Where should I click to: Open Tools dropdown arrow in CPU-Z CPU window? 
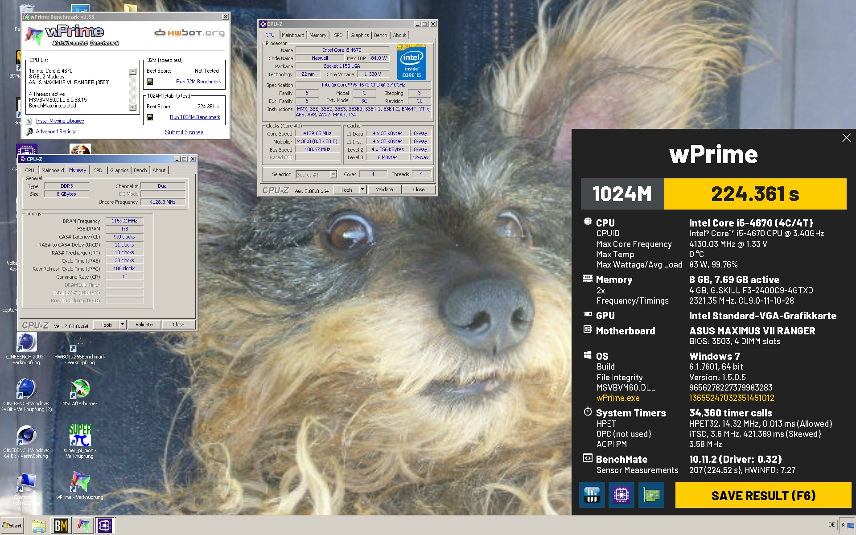click(x=362, y=189)
